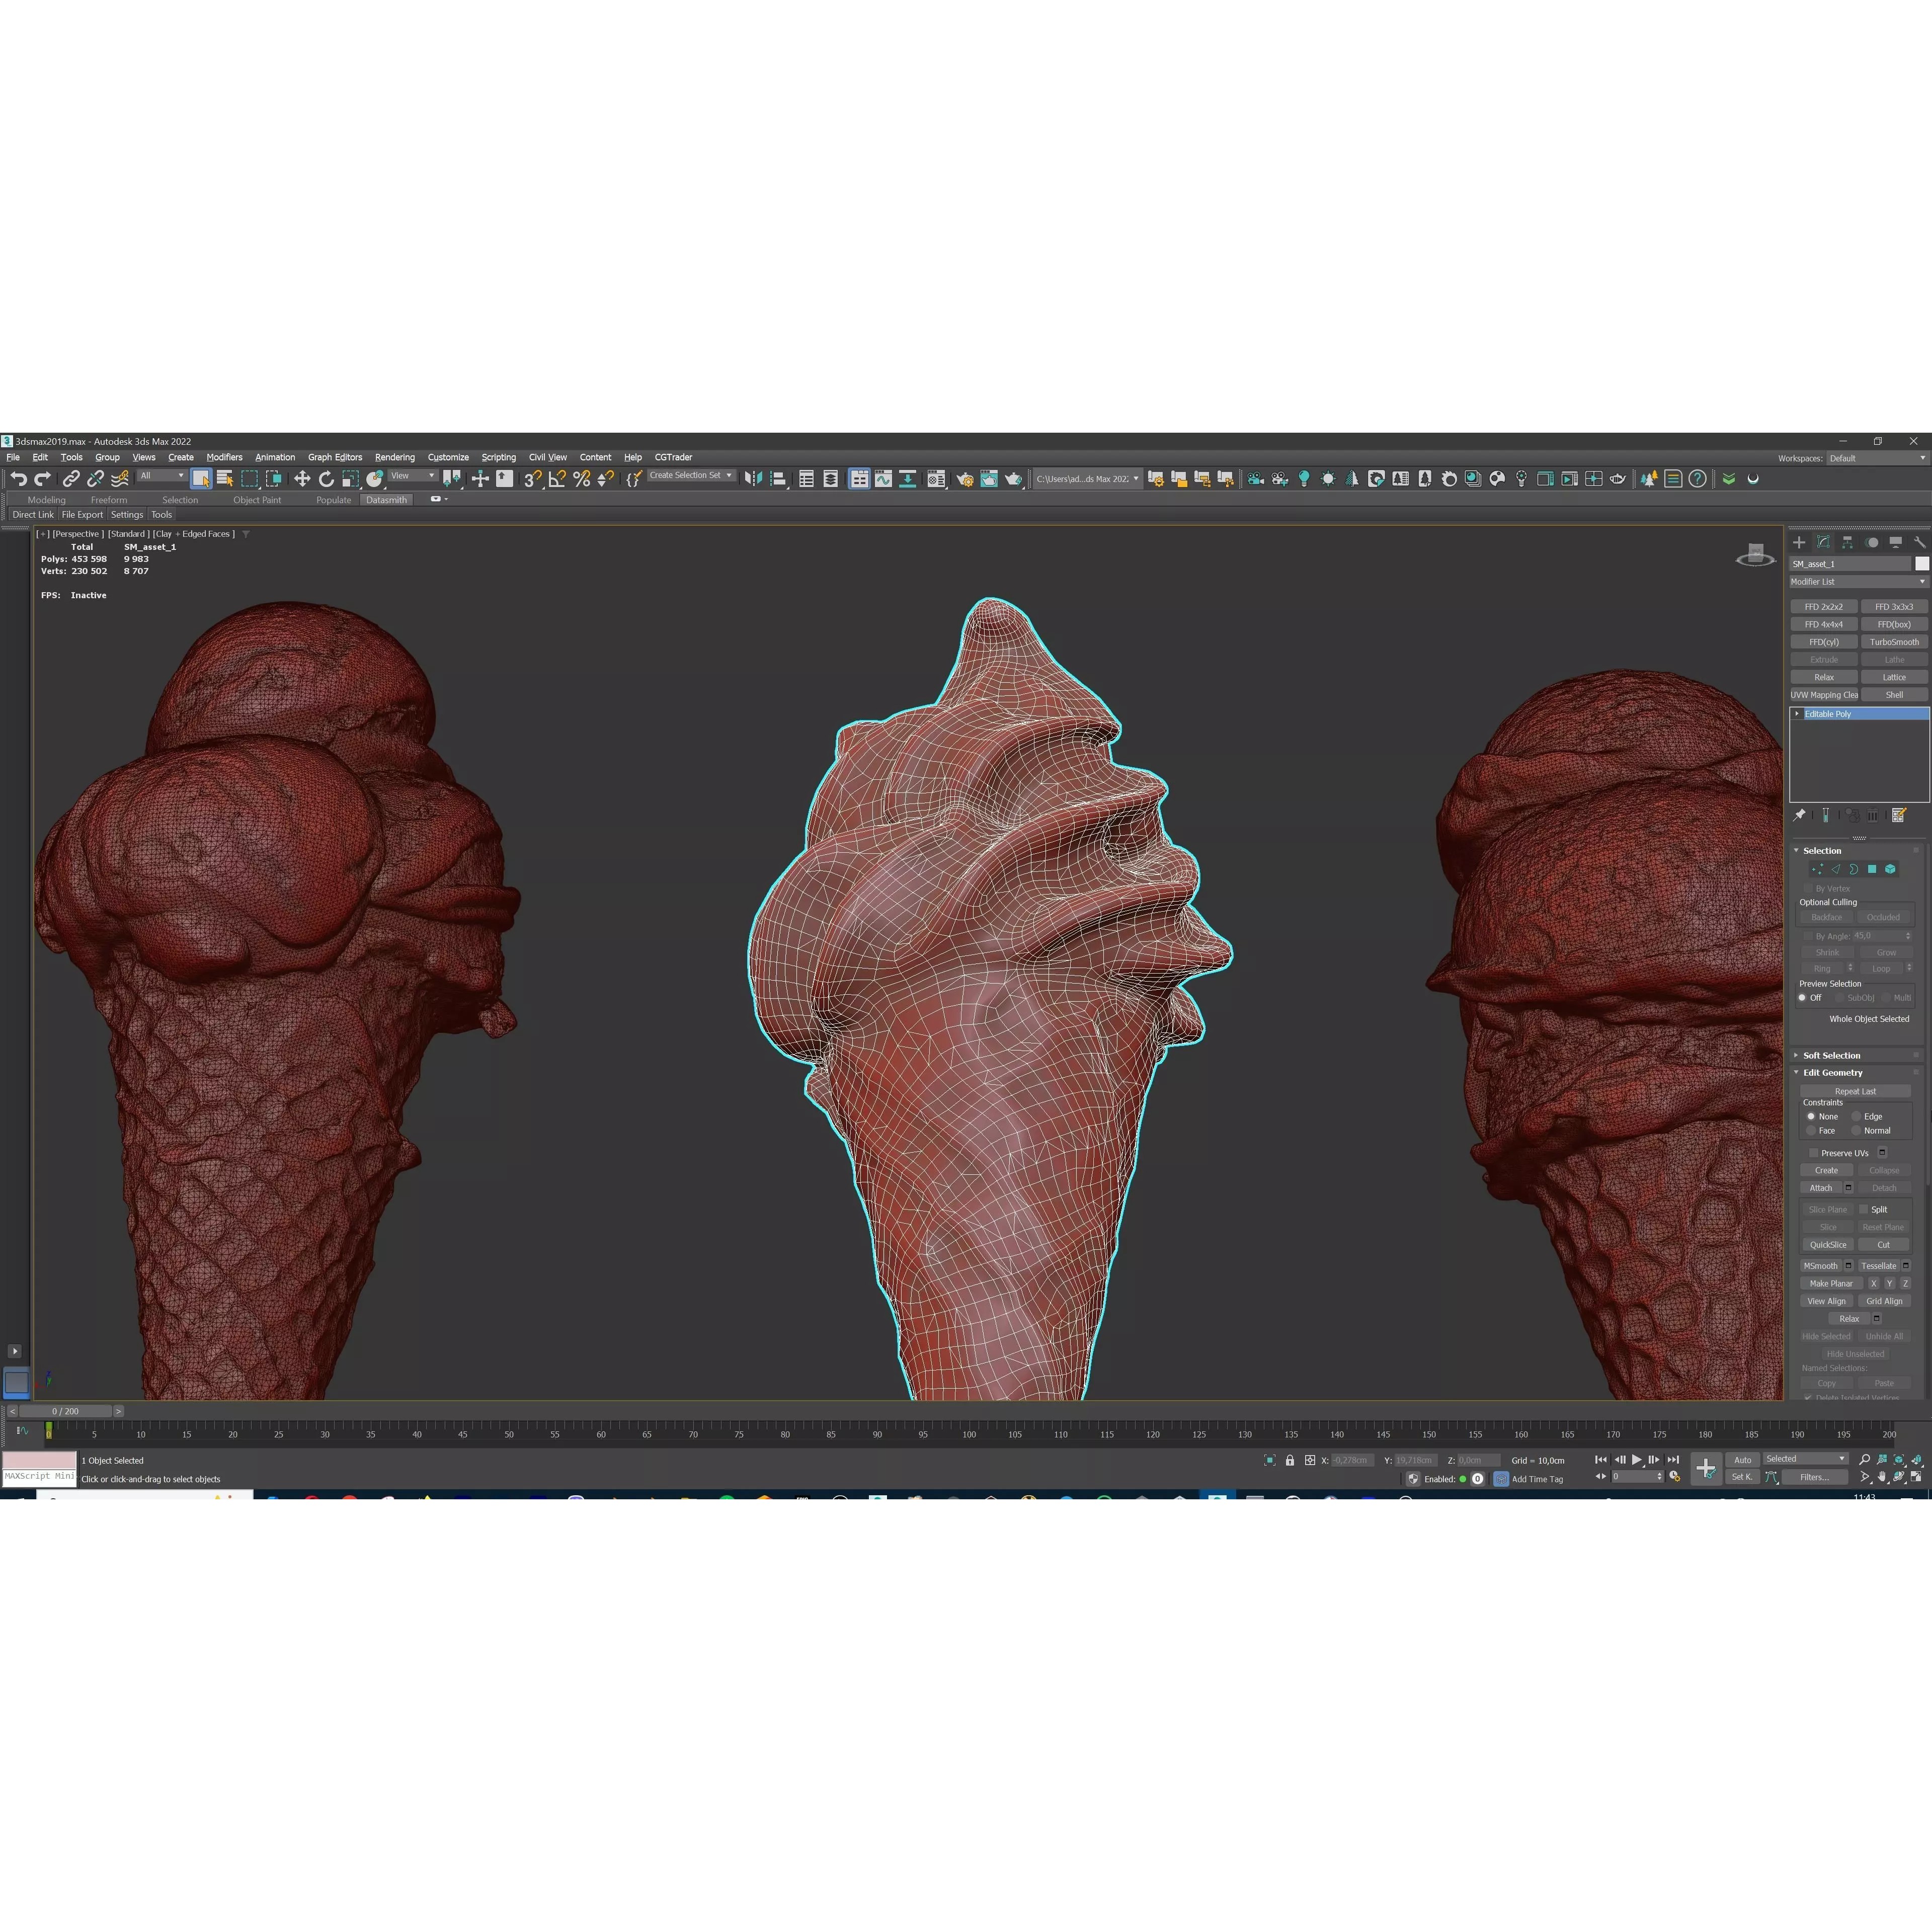Enable the By Vertex checkbox

coord(1808,888)
